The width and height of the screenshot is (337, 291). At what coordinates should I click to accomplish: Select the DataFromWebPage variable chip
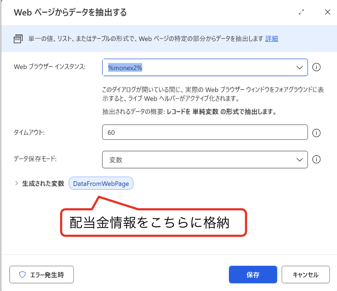(101, 184)
